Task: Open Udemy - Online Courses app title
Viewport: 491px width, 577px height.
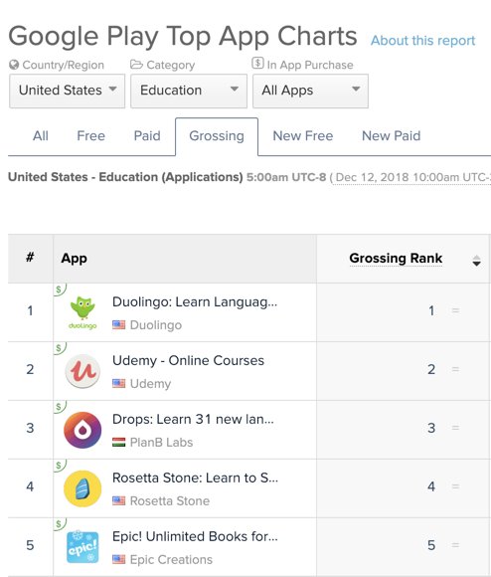Action: pyautogui.click(x=188, y=360)
